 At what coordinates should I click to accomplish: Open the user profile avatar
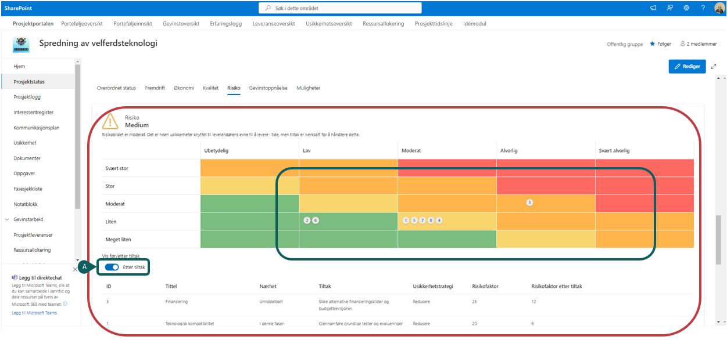coord(719,8)
